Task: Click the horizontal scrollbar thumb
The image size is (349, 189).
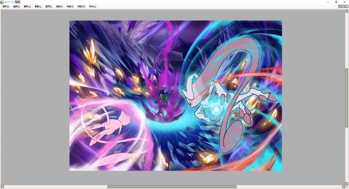Action: [x=172, y=187]
